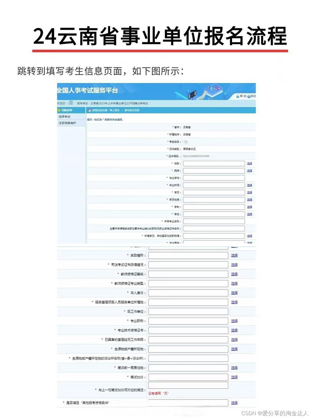The image size is (313, 419).
Task: Click the 导航菜单 yellow arrow icon
Action: [59, 110]
